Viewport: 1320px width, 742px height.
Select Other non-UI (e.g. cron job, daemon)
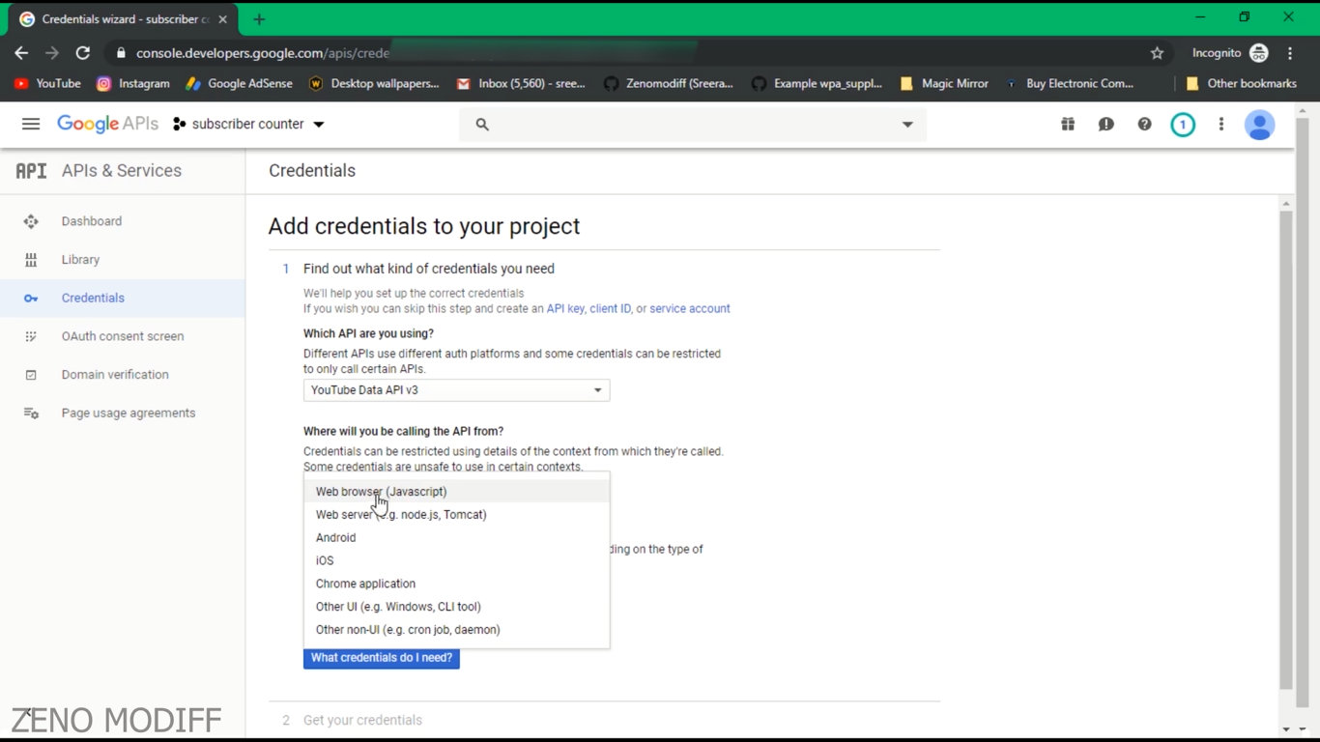tap(456, 630)
